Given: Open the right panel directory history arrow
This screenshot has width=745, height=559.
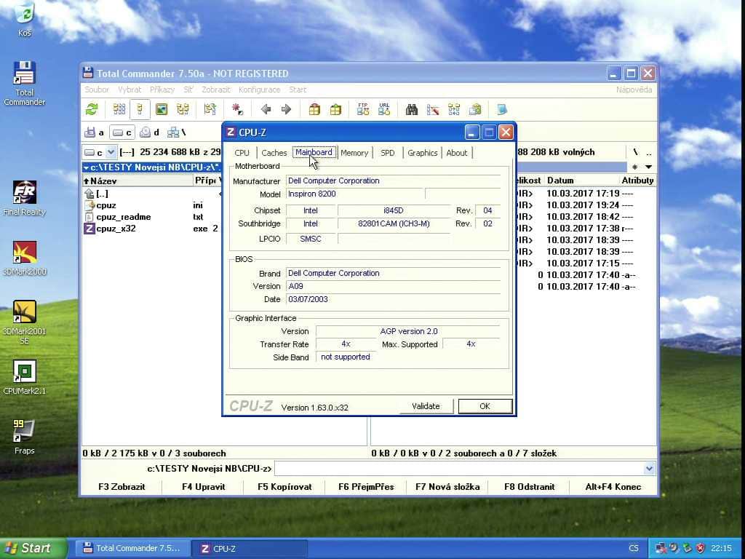Looking at the screenshot, I should point(648,167).
